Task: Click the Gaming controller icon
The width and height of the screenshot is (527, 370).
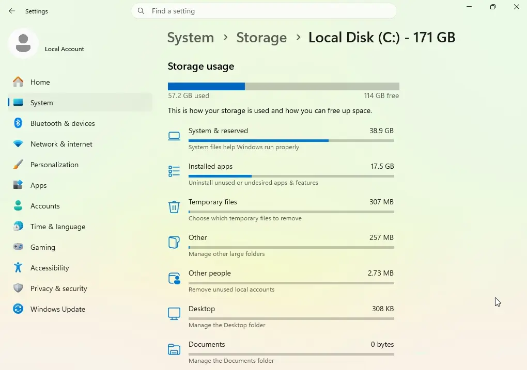Action: [x=18, y=247]
